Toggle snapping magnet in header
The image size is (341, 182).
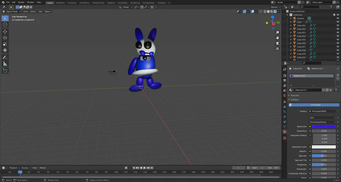142,7
